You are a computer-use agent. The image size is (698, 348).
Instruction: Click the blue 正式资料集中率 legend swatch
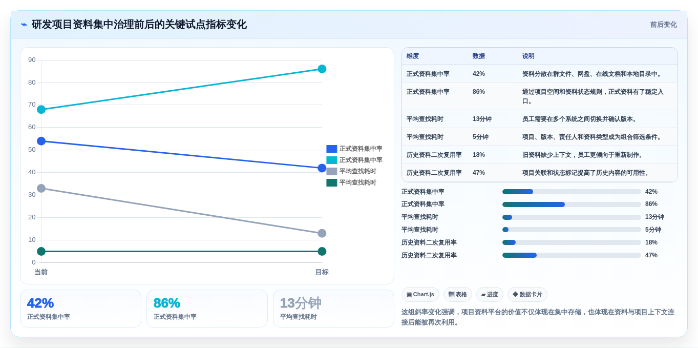point(332,149)
